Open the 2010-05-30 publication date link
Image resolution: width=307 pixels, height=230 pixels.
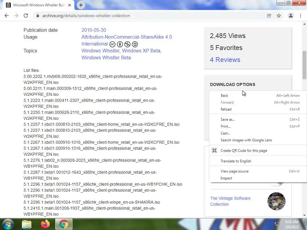94,30
